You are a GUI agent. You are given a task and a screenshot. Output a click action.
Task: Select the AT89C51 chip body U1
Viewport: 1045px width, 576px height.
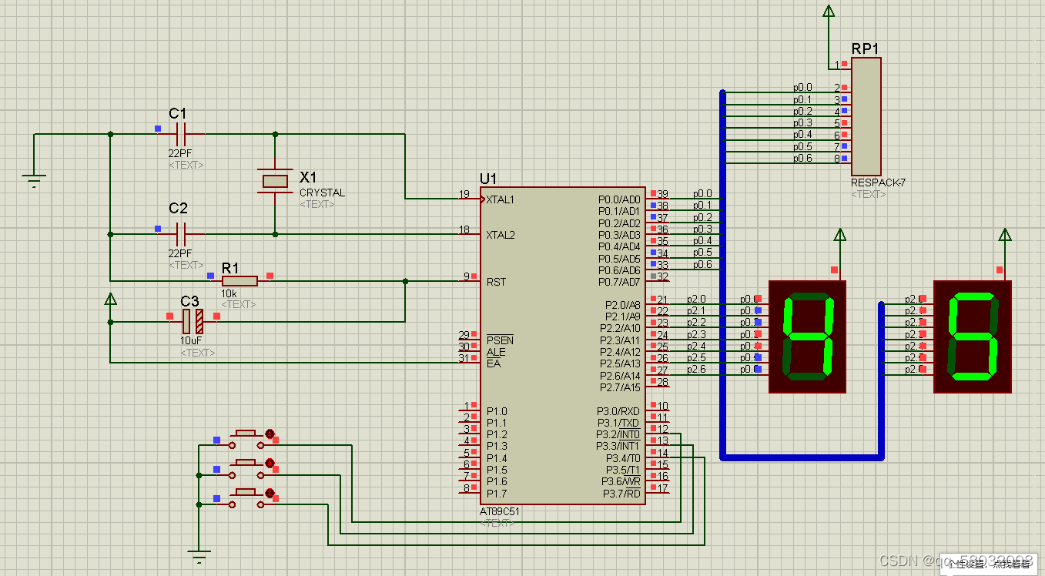pyautogui.click(x=564, y=346)
